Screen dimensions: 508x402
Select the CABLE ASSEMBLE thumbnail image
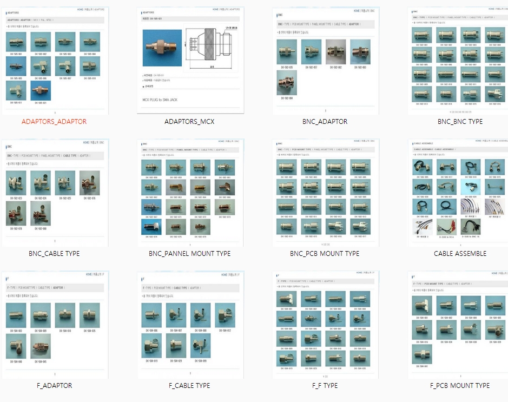[x=460, y=192]
